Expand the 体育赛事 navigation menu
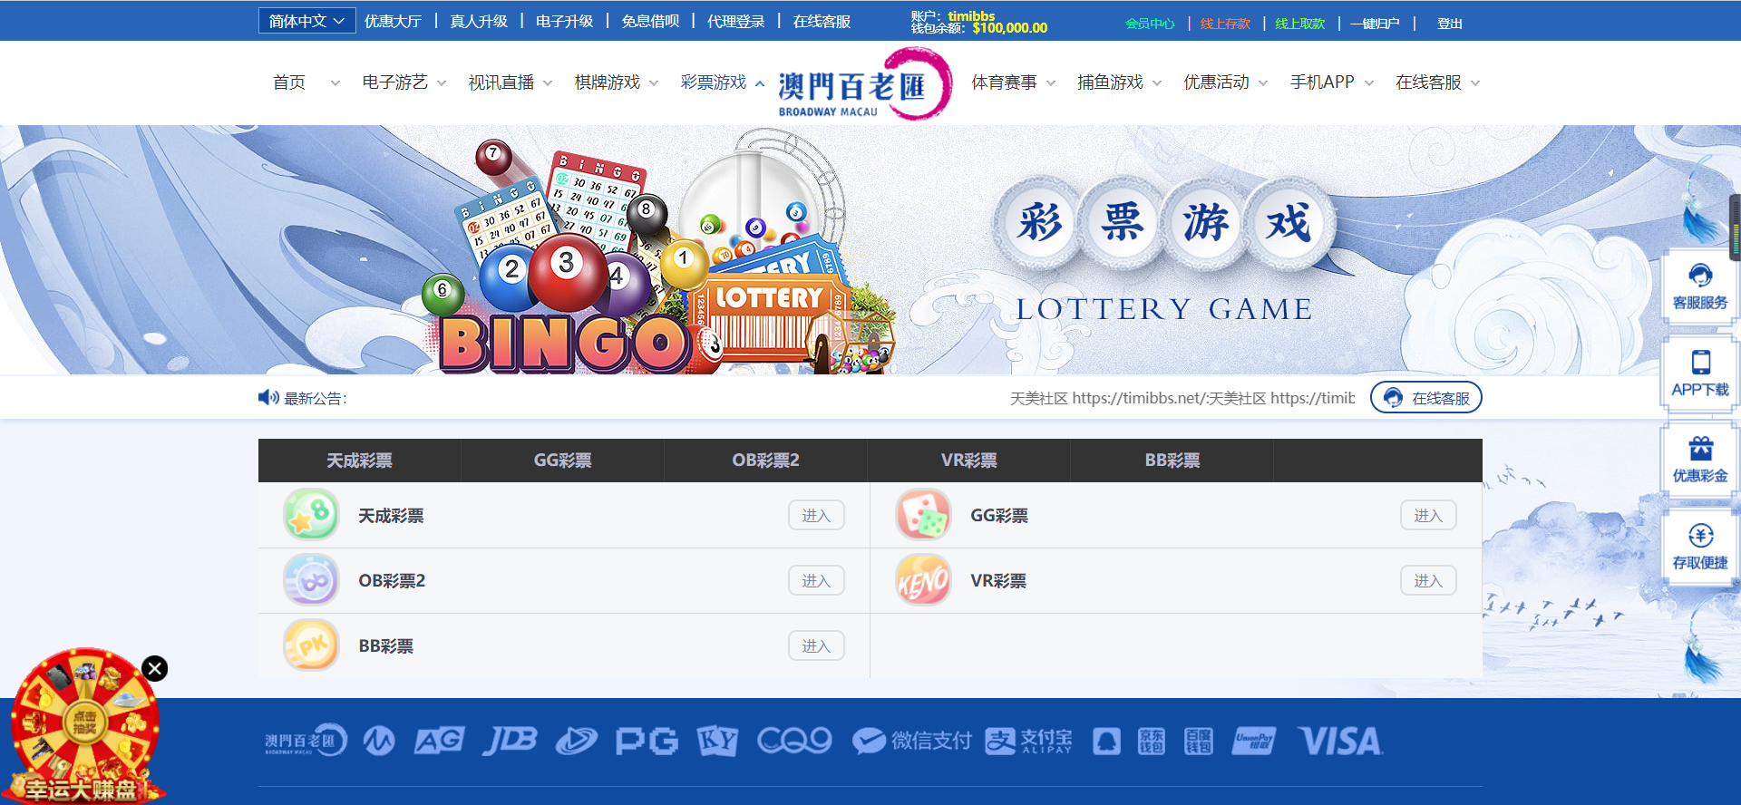The height and width of the screenshot is (805, 1741). click(1013, 82)
